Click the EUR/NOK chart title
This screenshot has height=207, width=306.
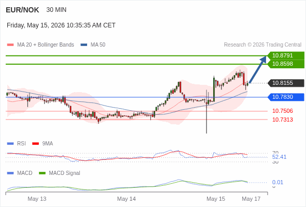[x=22, y=10]
